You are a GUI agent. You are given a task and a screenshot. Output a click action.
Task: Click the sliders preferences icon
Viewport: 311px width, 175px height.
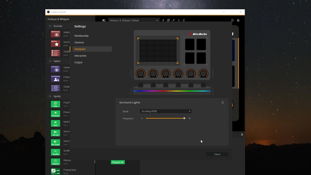[x=232, y=20]
